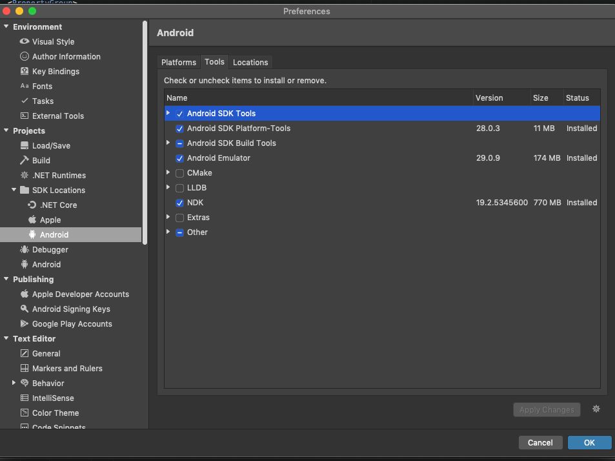Collapse the Projects section
This screenshot has height=461, width=615.
[x=6, y=130]
